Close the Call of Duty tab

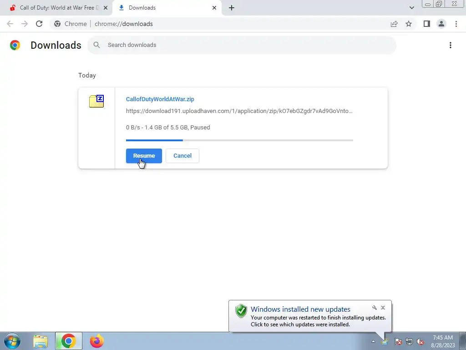click(x=106, y=8)
